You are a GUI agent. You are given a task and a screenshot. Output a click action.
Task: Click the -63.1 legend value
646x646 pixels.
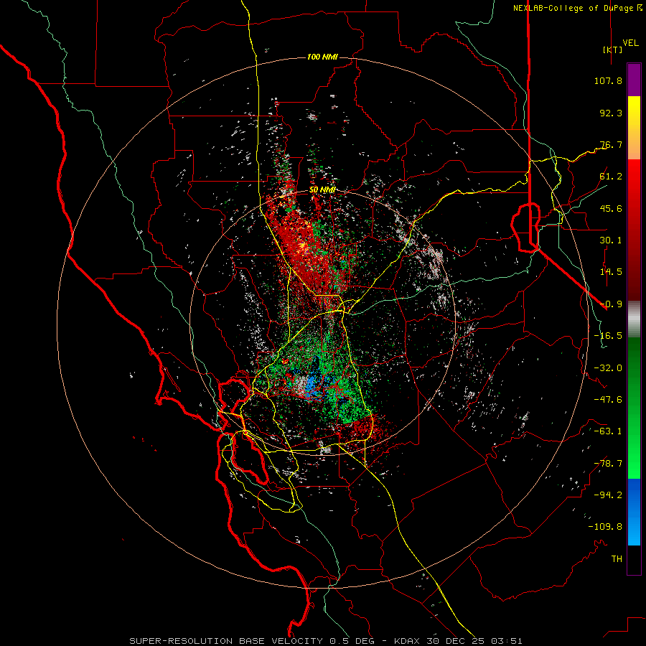[x=608, y=431]
